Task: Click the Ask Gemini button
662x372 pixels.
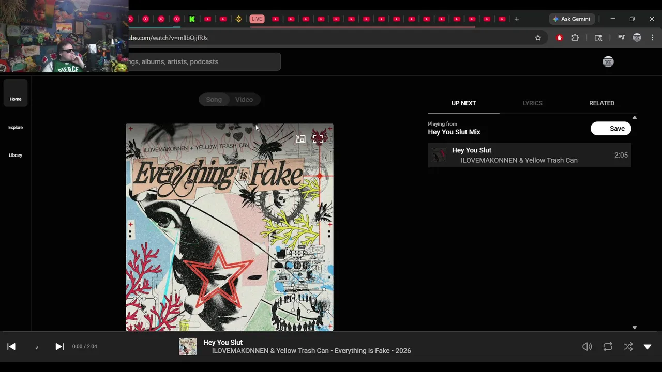Action: click(x=571, y=19)
